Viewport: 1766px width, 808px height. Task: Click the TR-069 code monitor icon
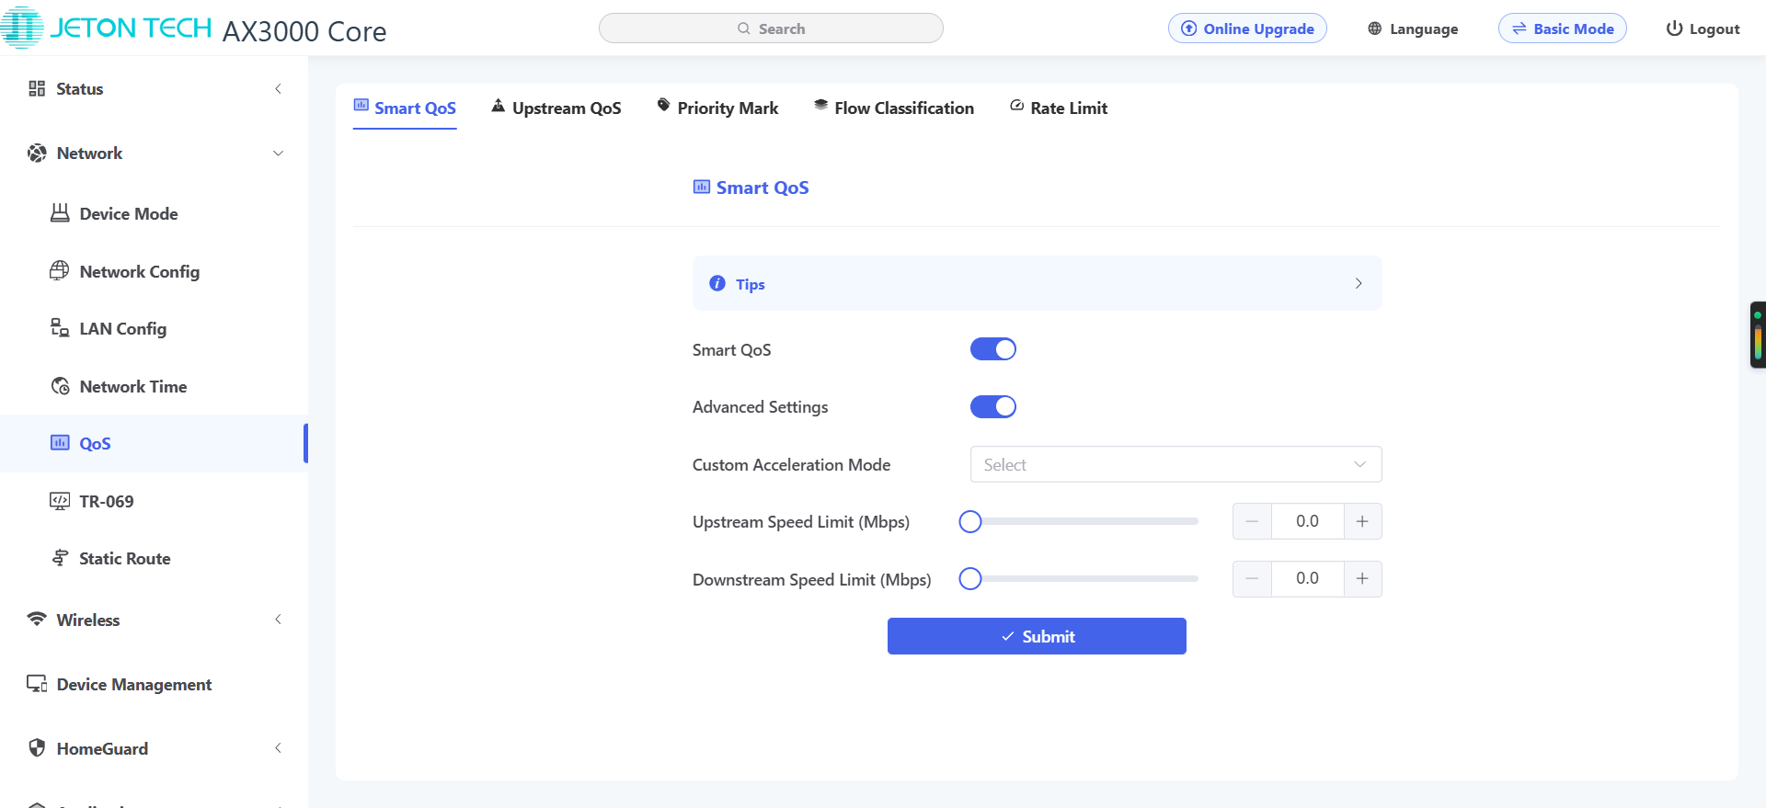click(60, 501)
